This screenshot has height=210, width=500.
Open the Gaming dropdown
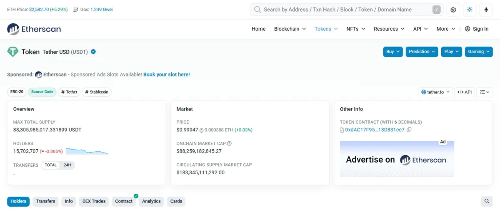[479, 52]
